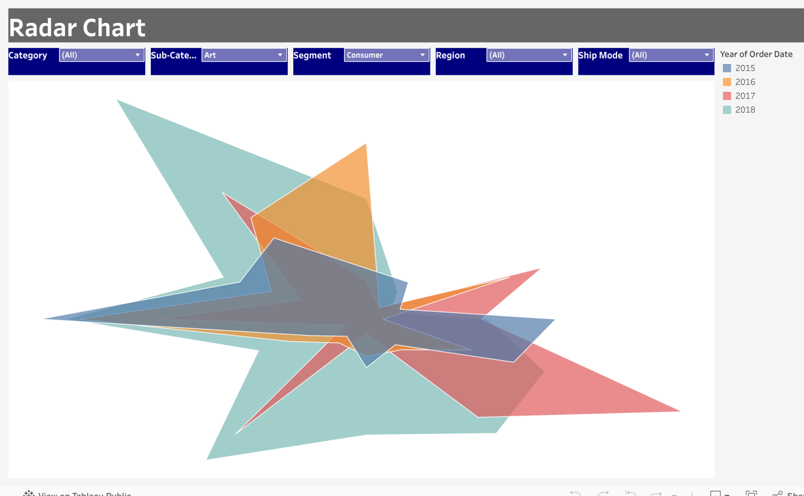
Task: Click the 2016 orange color swatch
Action: point(726,81)
